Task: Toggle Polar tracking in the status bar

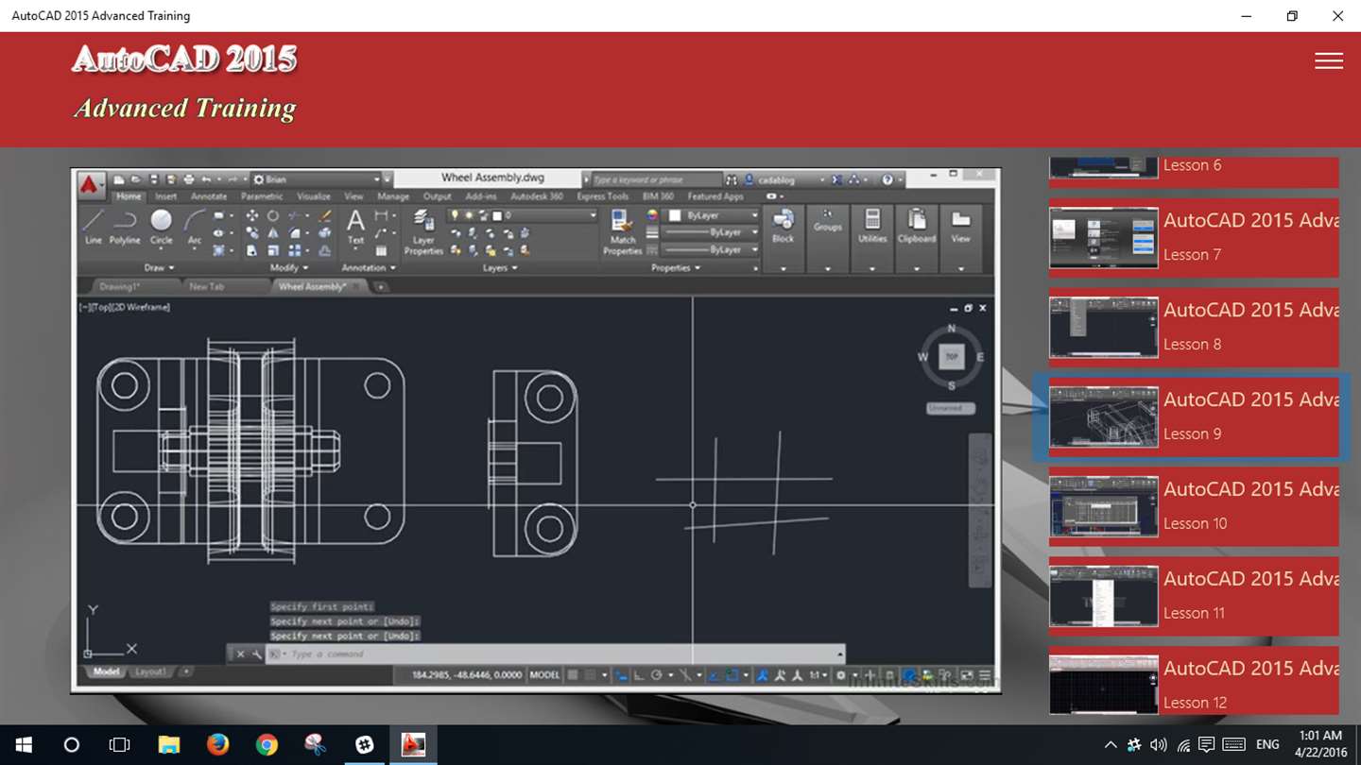Action: (657, 675)
